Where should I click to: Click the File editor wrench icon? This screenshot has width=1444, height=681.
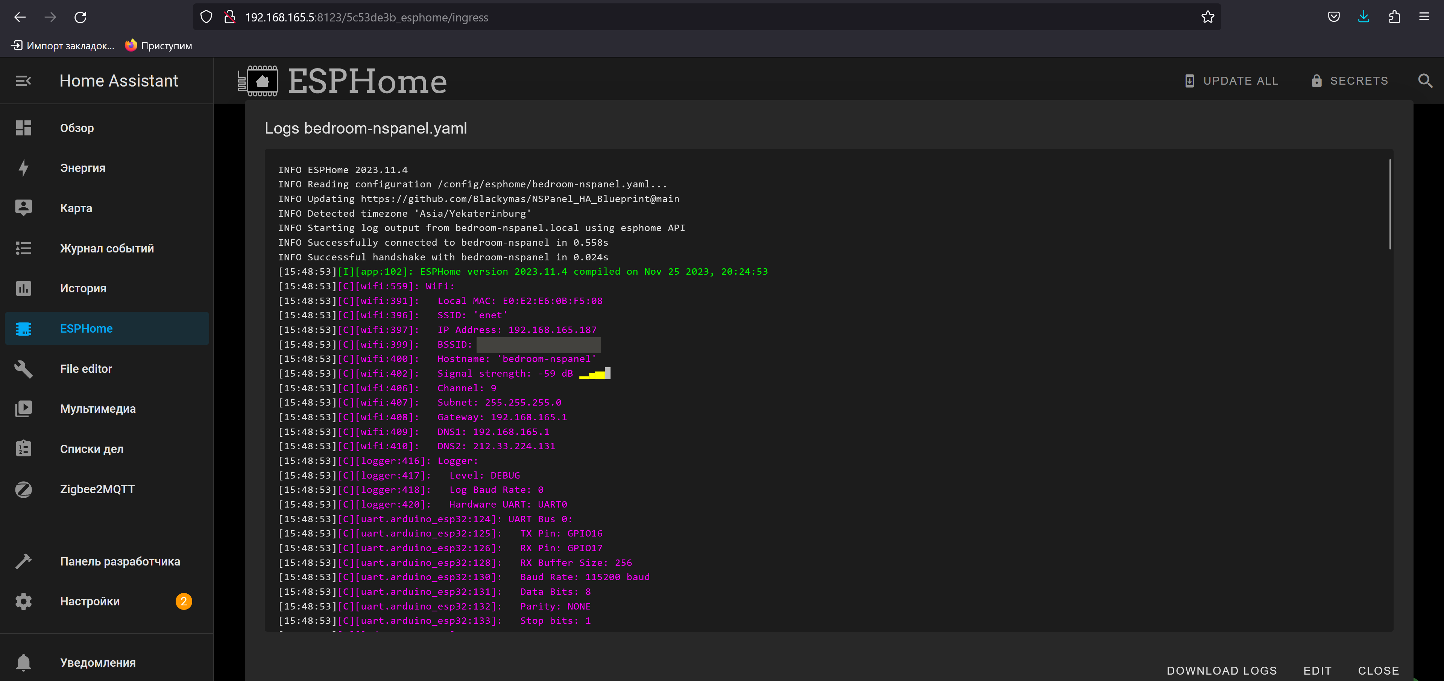coord(24,369)
